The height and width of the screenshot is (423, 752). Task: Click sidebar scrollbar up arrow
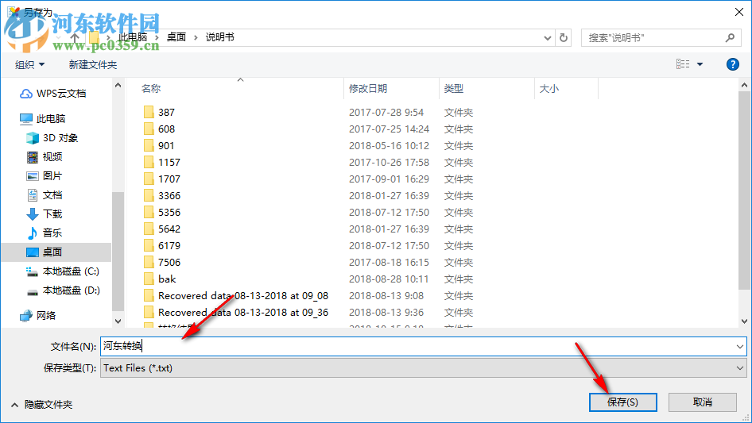(x=118, y=85)
